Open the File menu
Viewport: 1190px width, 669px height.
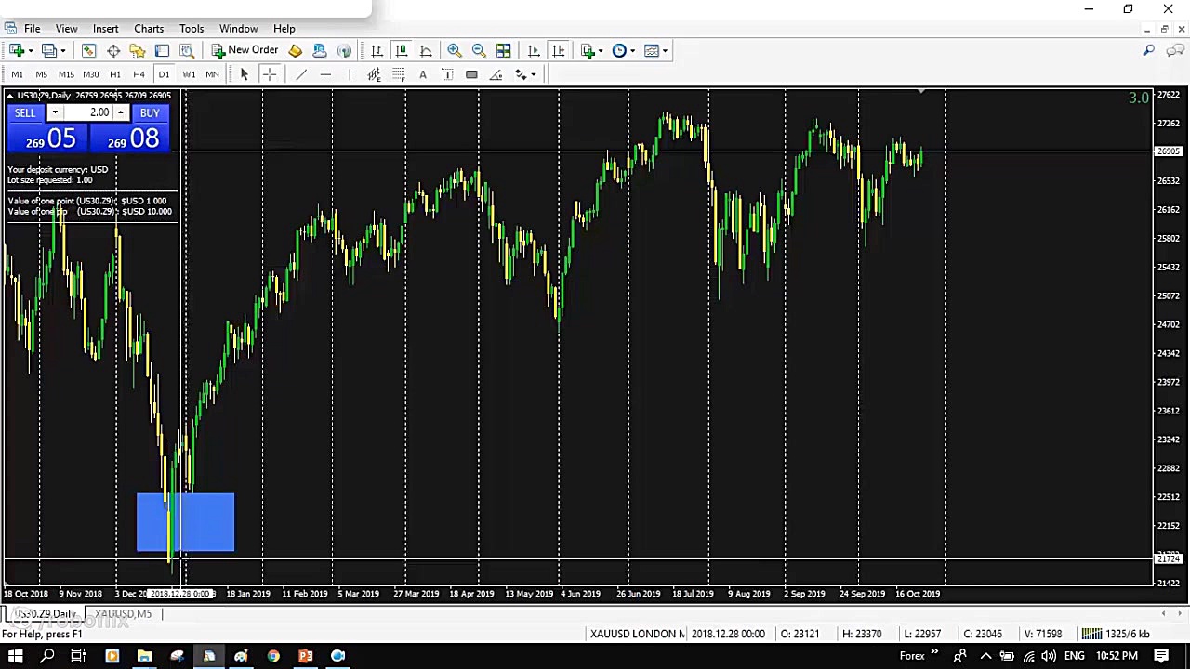(33, 29)
